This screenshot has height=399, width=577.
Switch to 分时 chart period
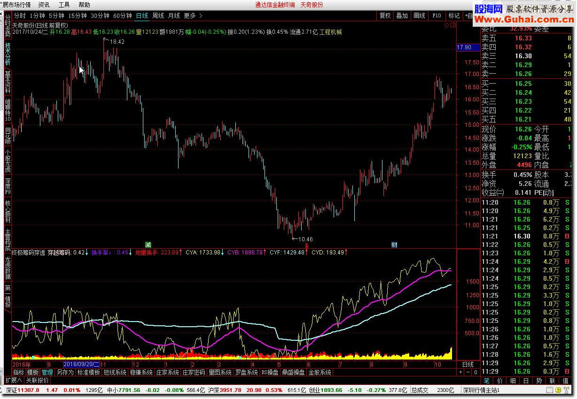pos(20,15)
